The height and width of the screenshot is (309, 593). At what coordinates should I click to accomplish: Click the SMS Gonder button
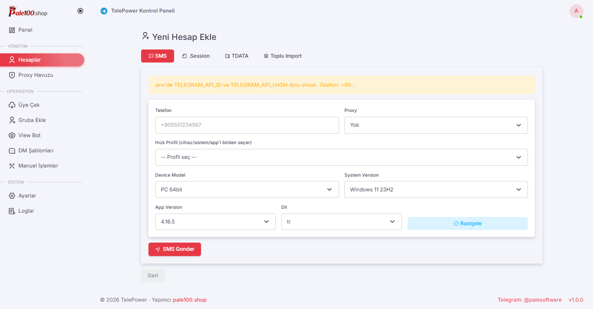pos(175,249)
